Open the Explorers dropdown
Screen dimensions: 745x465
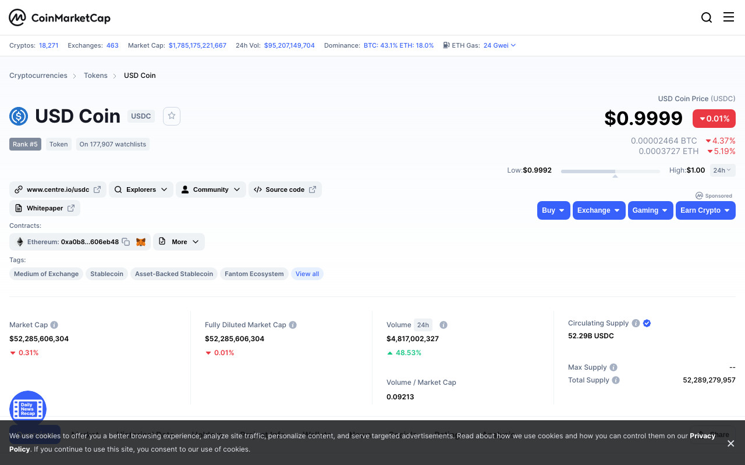click(x=141, y=189)
